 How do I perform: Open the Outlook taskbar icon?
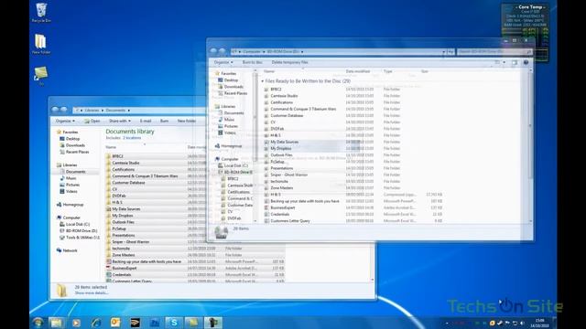coord(115,323)
